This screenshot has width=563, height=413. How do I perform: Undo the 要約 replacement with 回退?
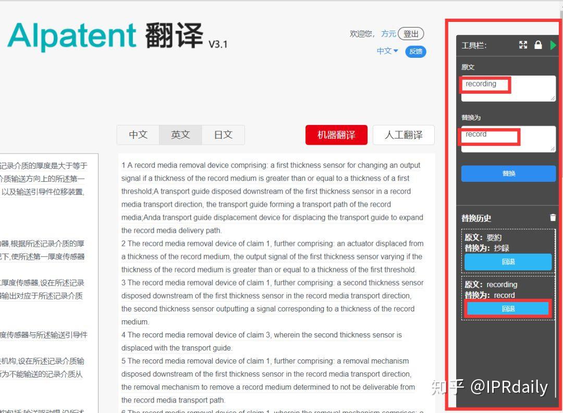pos(508,262)
